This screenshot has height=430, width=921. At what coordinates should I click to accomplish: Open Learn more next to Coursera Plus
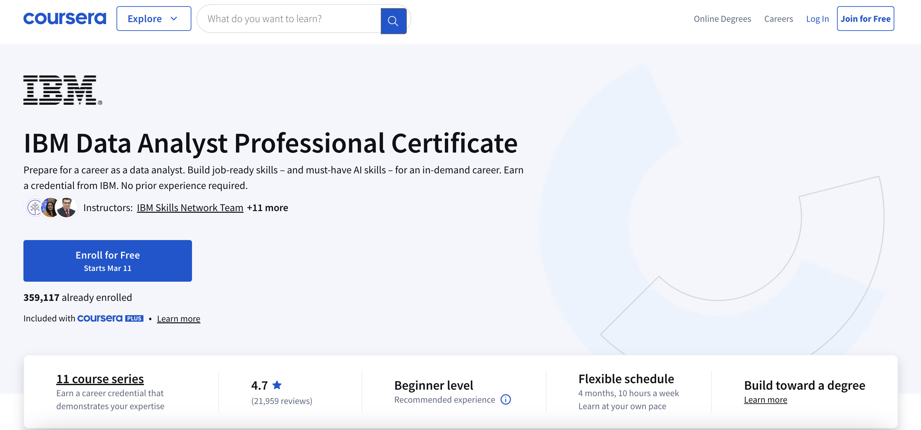point(178,318)
